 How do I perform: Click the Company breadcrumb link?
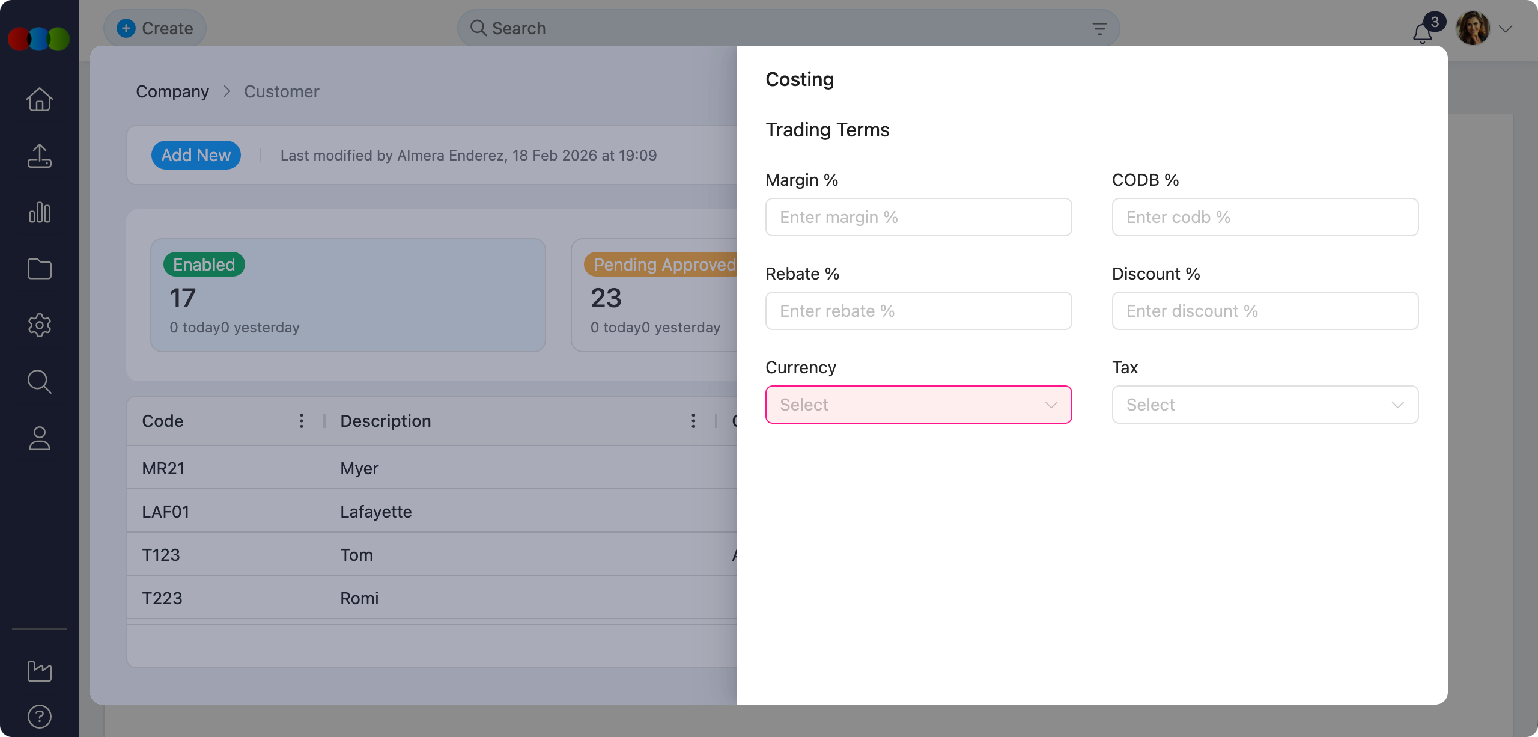pos(172,91)
